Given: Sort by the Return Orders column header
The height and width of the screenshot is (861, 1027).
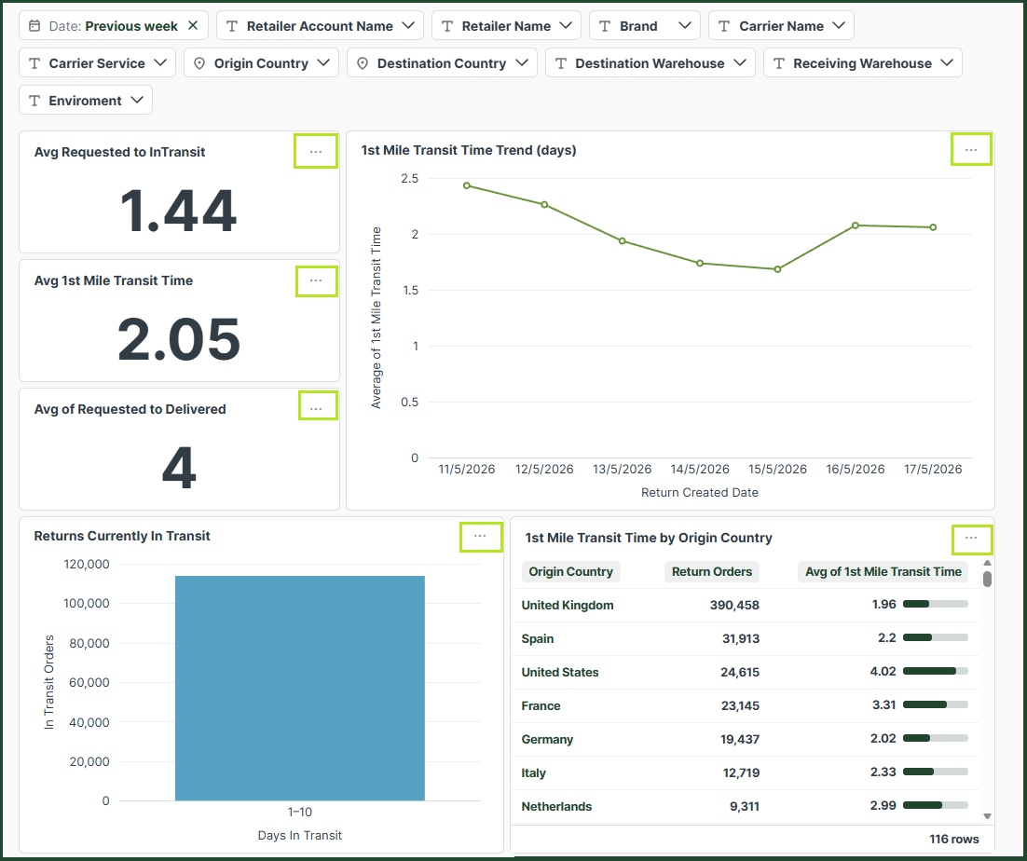Looking at the screenshot, I should click(x=711, y=571).
